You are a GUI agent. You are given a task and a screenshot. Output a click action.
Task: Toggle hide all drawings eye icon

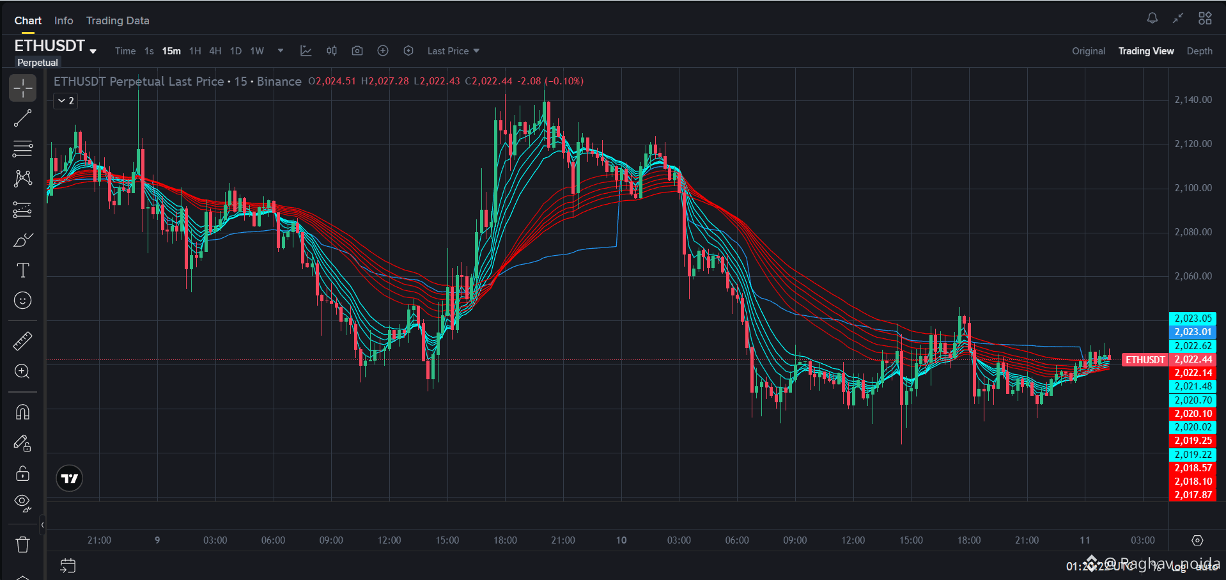coord(22,504)
